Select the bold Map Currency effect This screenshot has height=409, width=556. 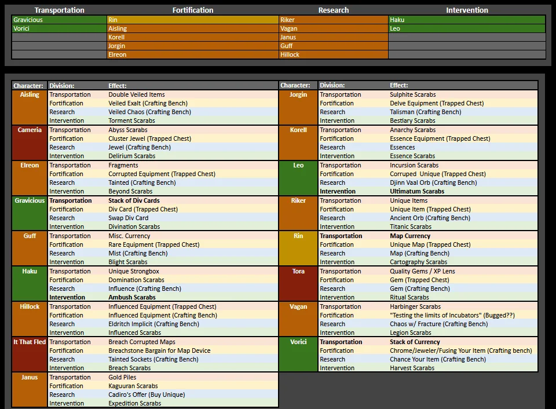(x=410, y=236)
